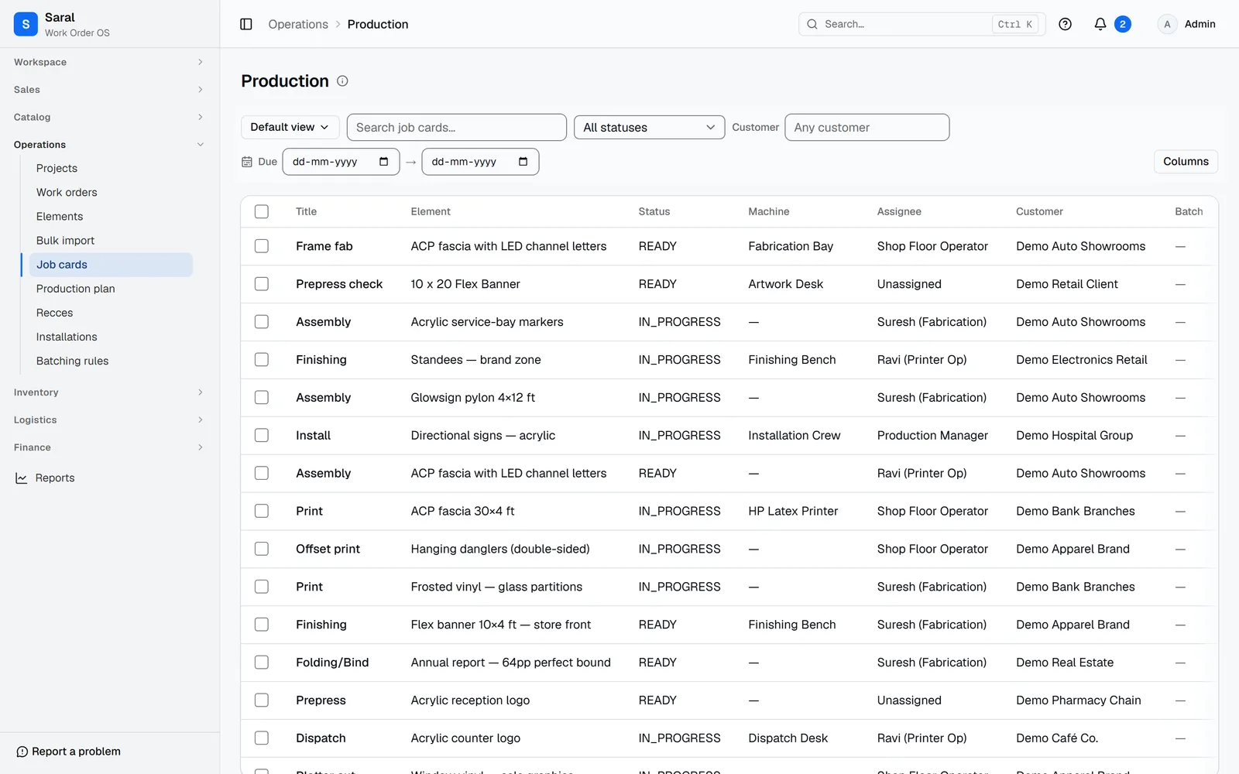Check the Install row checkbox

(262, 435)
